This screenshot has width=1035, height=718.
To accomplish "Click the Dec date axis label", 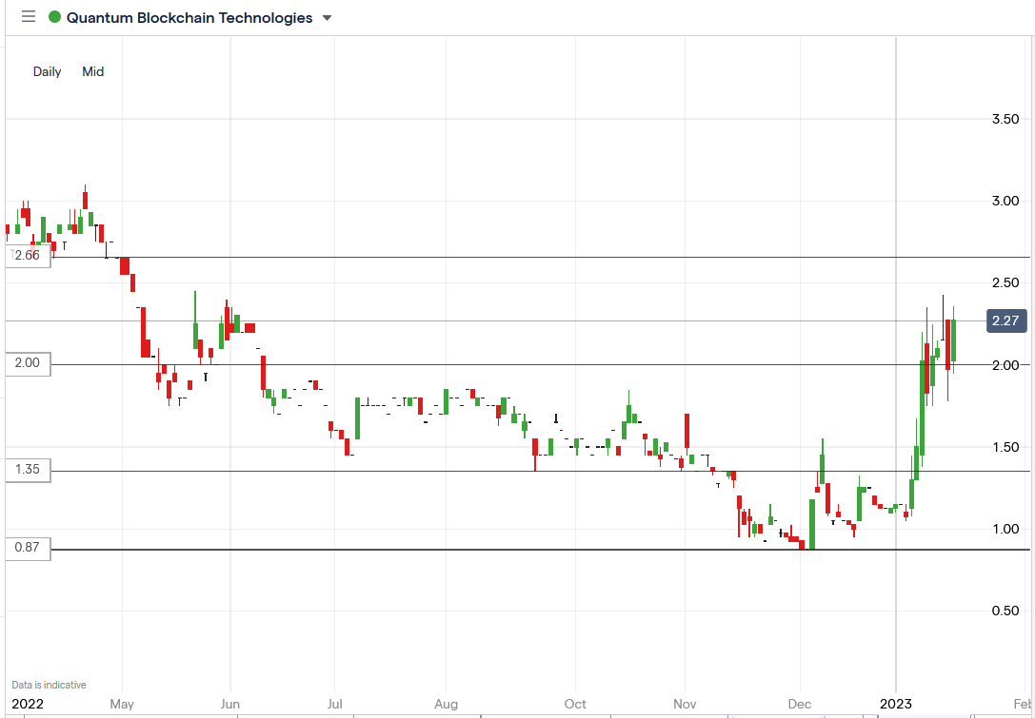I will (800, 704).
